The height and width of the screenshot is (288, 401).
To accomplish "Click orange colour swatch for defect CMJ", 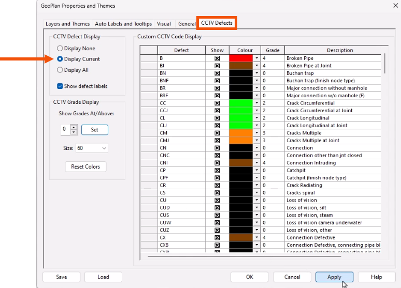I will [241, 141].
